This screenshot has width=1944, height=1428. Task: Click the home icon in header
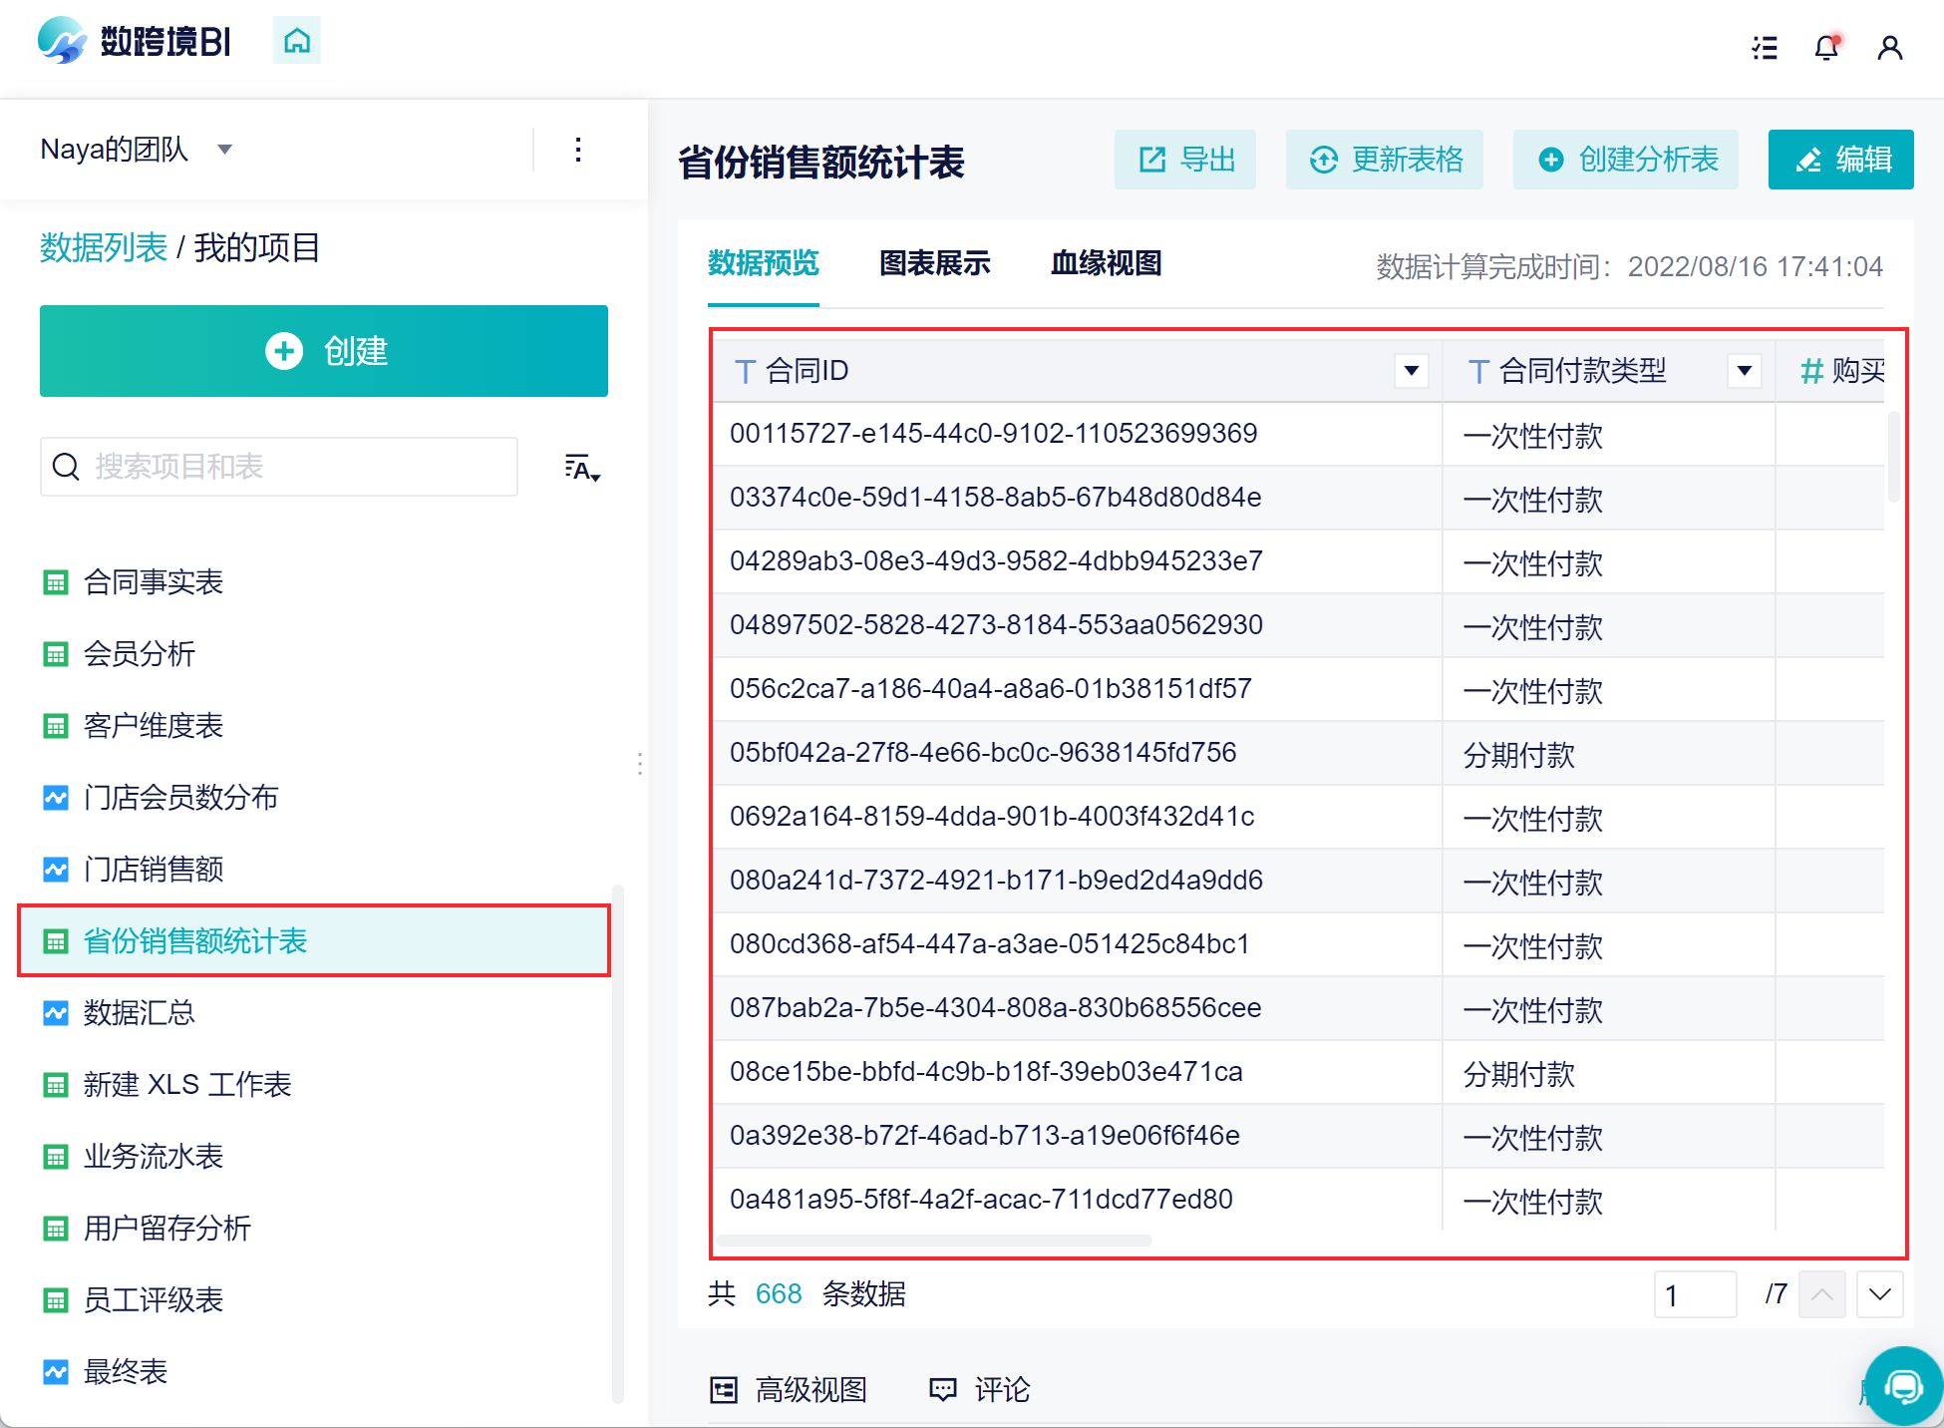(x=296, y=41)
